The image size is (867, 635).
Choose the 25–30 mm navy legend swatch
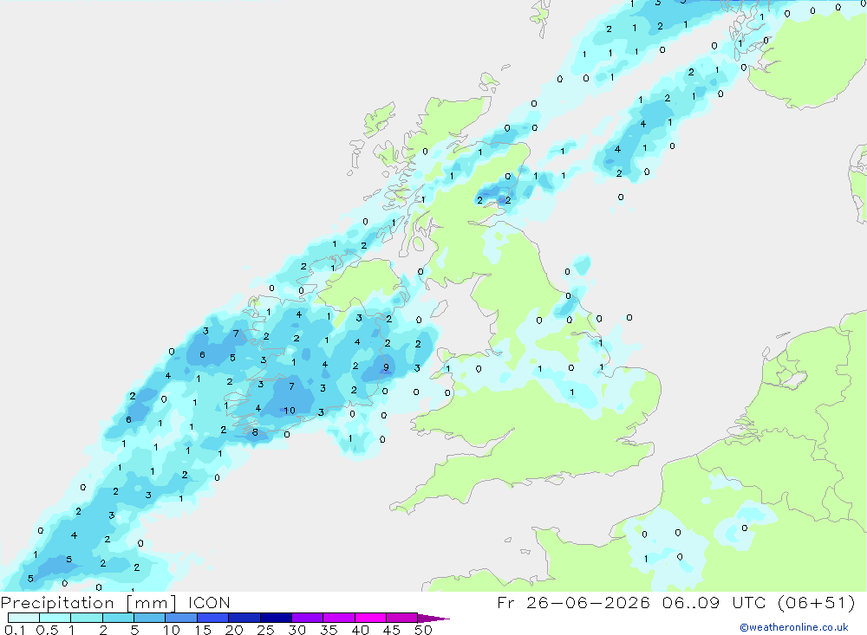point(276,618)
